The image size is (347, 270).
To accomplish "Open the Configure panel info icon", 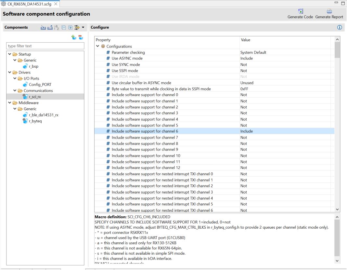I will [340, 27].
